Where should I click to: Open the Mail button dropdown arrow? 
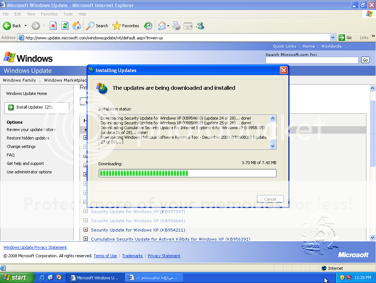(168, 26)
